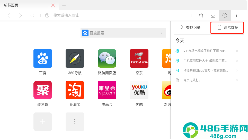Click the 百度搜索 search box
248x140 pixels.
123,33
